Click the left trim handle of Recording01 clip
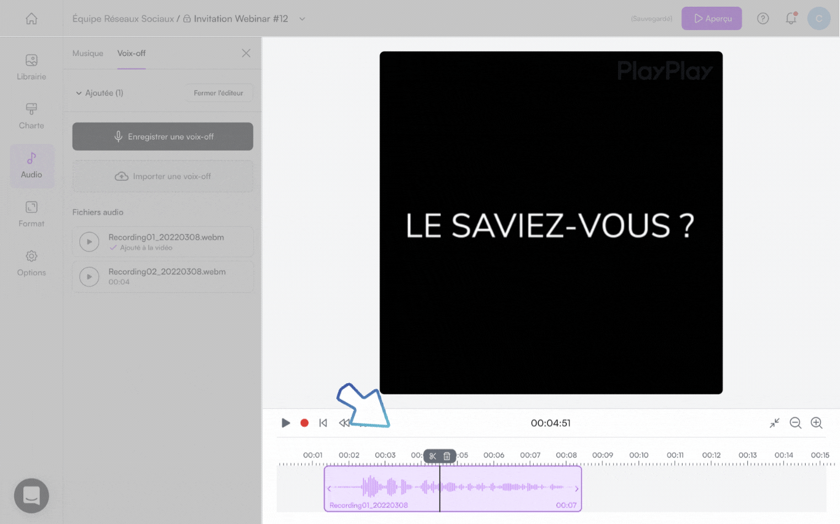Screen dimensions: 840x524 pos(329,489)
